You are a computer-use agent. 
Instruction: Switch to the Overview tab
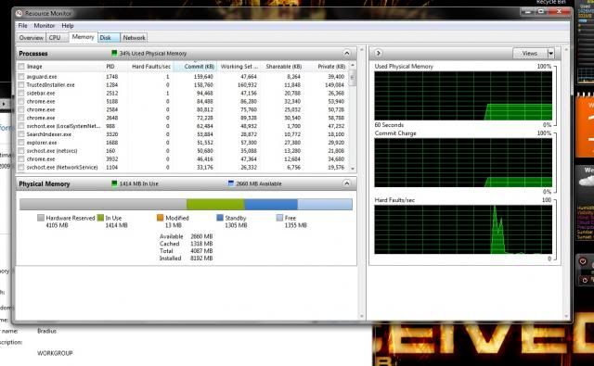(31, 38)
